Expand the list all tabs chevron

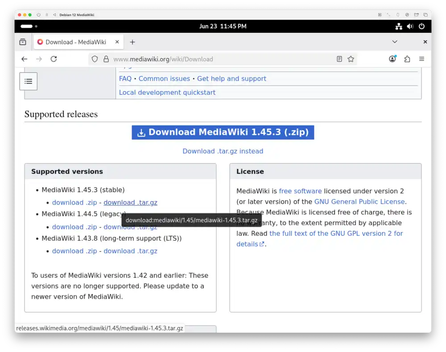pyautogui.click(x=395, y=42)
